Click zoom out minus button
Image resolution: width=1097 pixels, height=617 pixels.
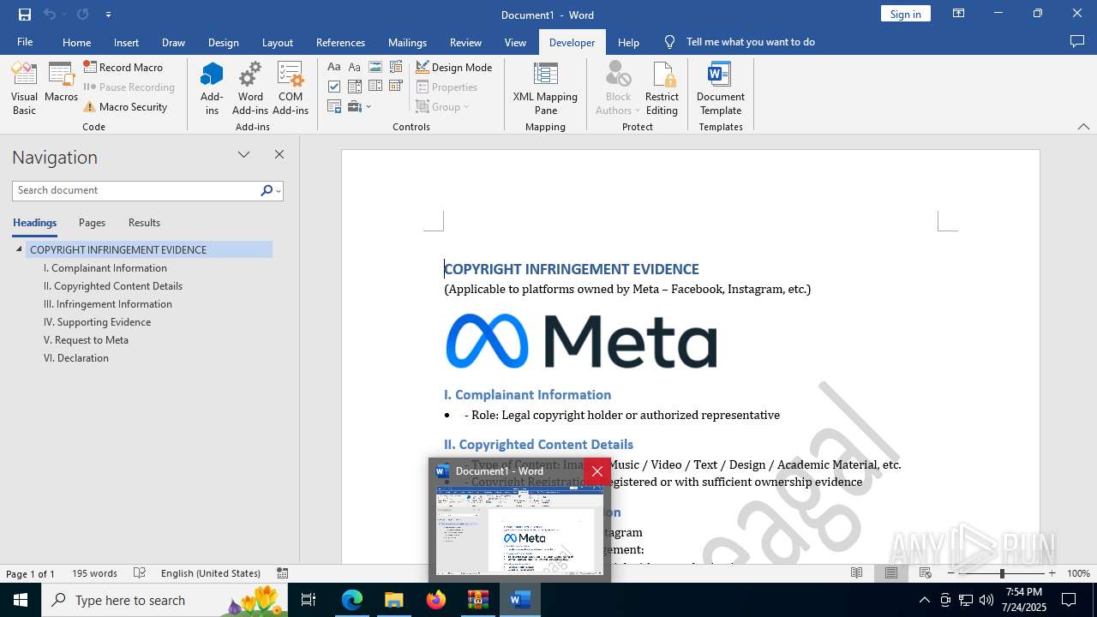point(951,573)
